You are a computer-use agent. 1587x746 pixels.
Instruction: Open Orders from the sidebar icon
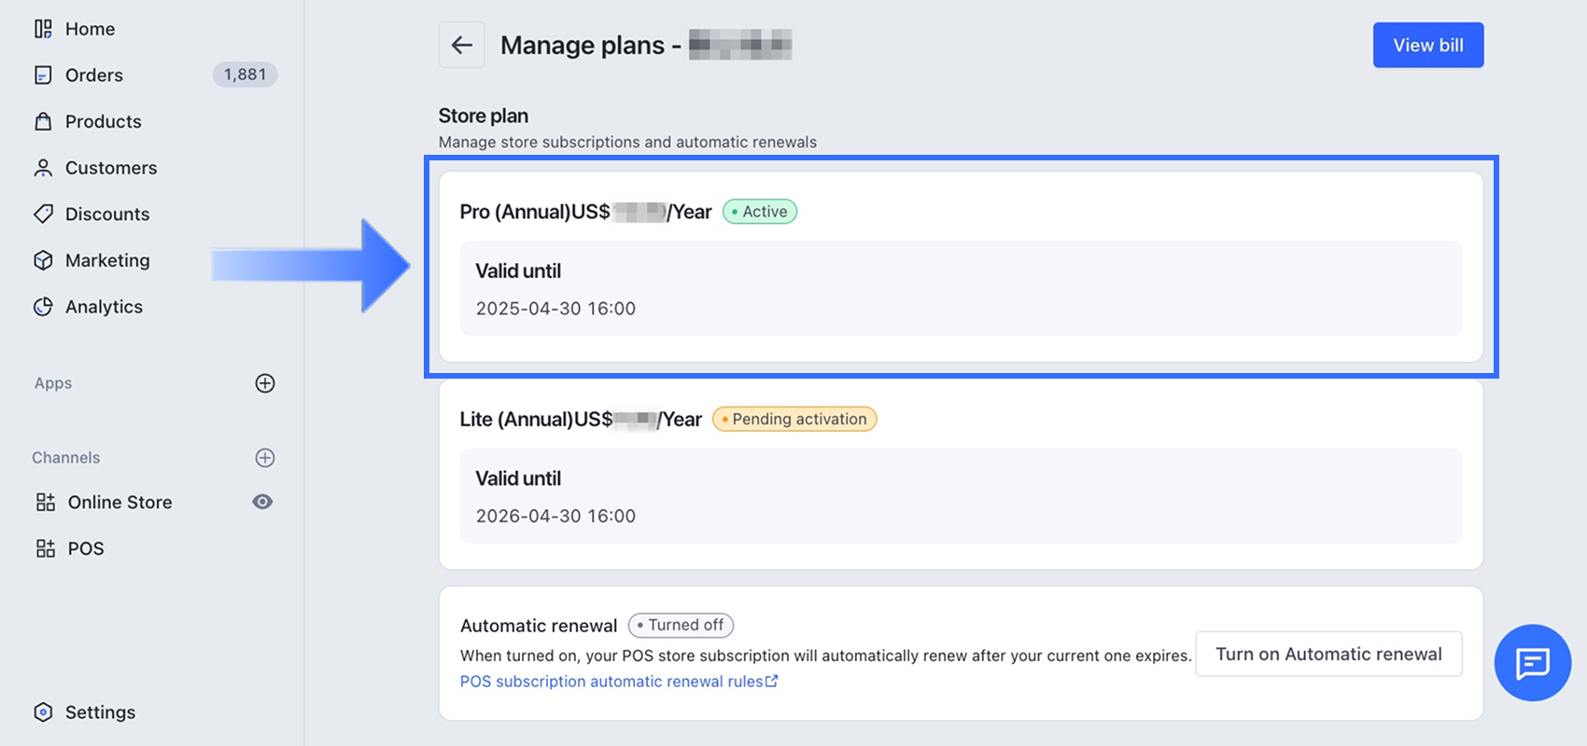point(43,75)
